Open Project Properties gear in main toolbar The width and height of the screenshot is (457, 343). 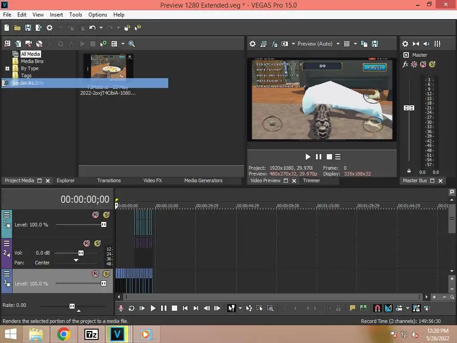pos(50,28)
